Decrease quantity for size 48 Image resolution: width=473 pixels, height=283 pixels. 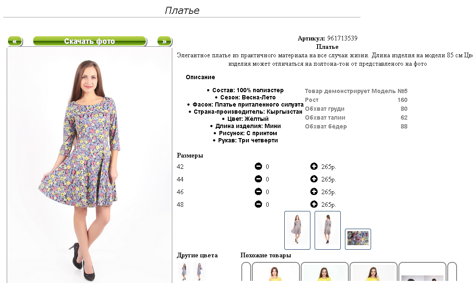pyautogui.click(x=258, y=204)
